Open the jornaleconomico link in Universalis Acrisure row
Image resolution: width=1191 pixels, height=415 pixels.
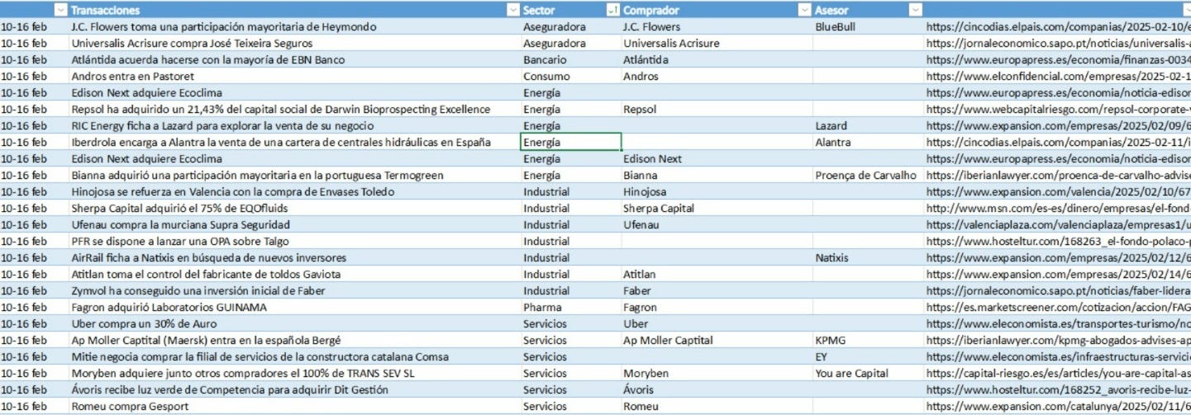click(x=1058, y=43)
